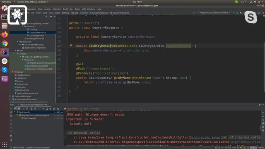Hide the Project tool window

coord(54,17)
